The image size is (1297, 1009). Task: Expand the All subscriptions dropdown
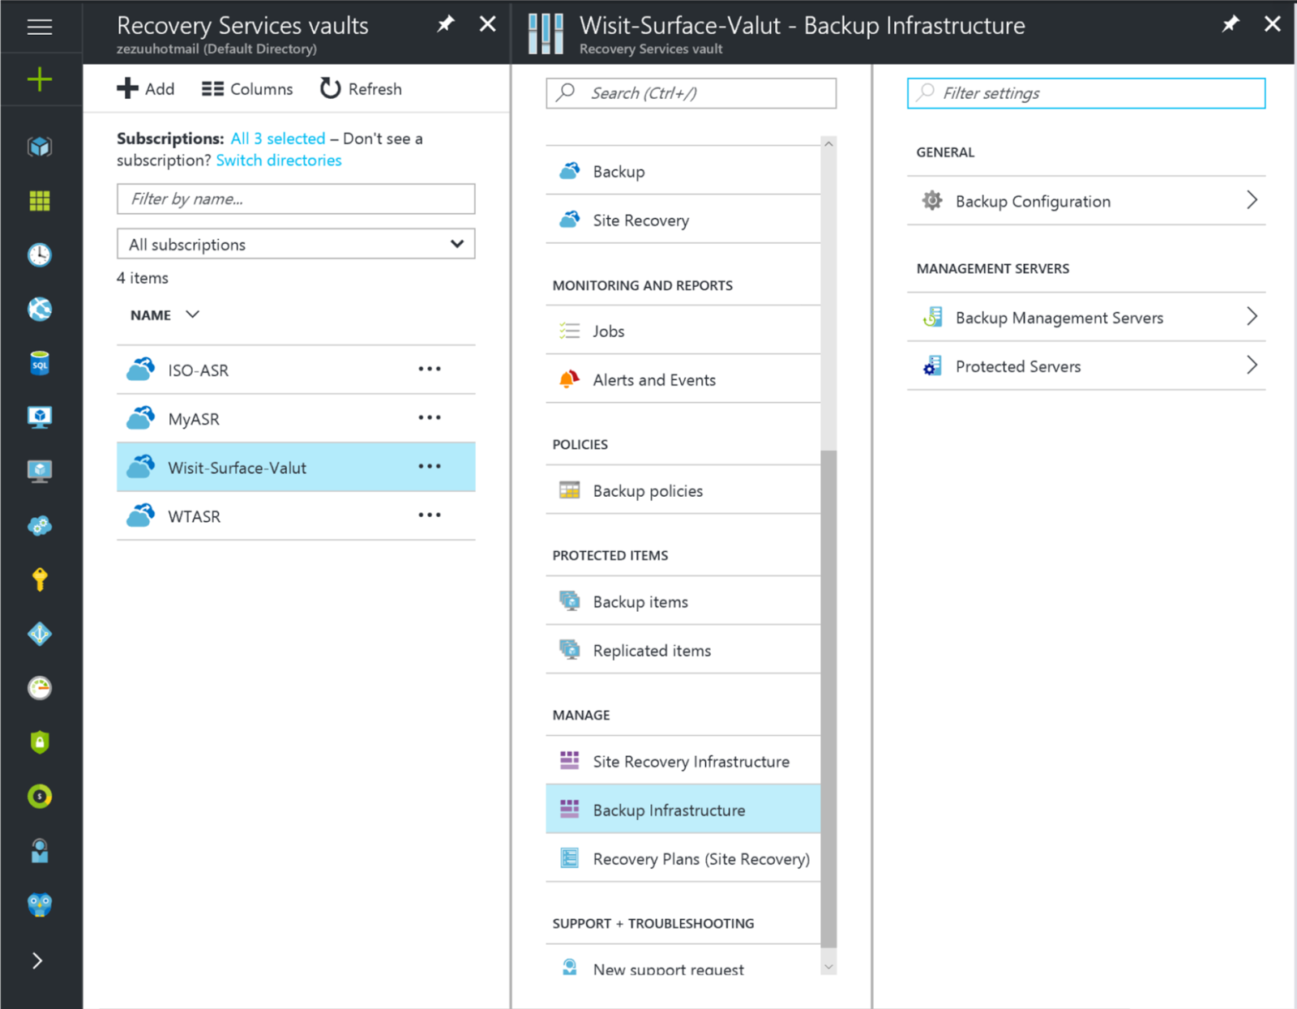pyautogui.click(x=295, y=244)
